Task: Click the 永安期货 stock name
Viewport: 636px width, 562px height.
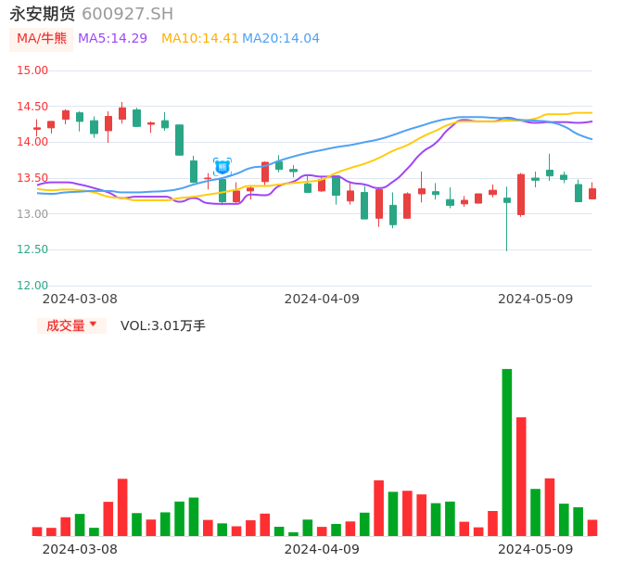Action: pyautogui.click(x=43, y=14)
